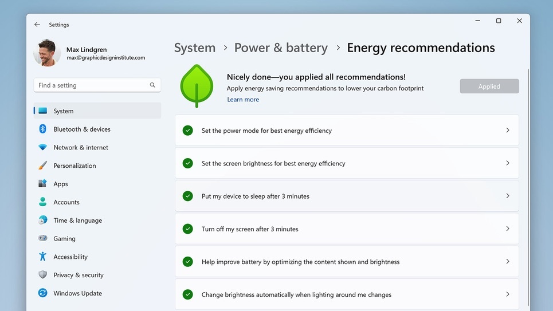553x311 pixels.
Task: Click the Privacy & security shield icon
Action: pyautogui.click(x=42, y=275)
